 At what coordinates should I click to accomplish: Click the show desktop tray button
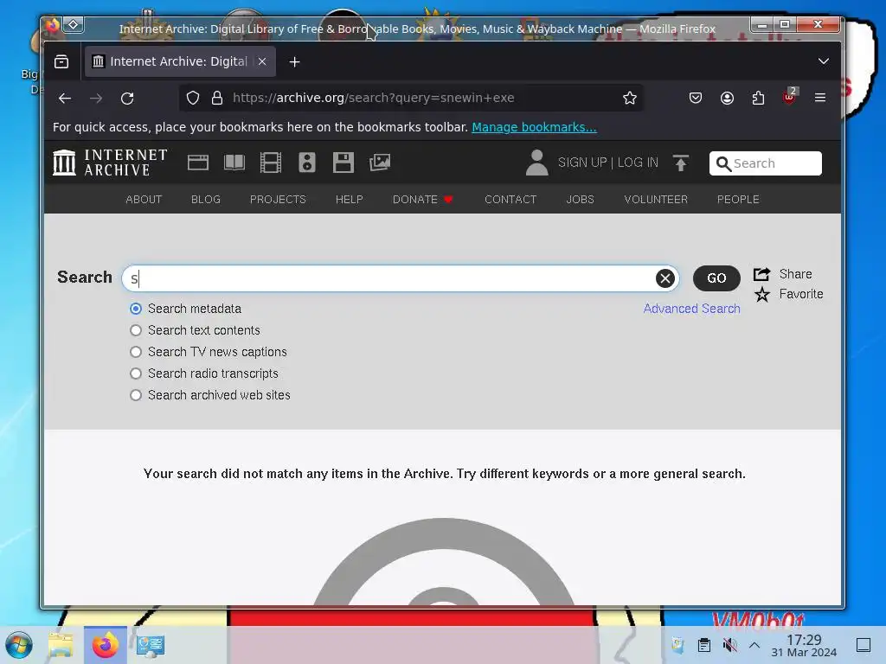864,645
